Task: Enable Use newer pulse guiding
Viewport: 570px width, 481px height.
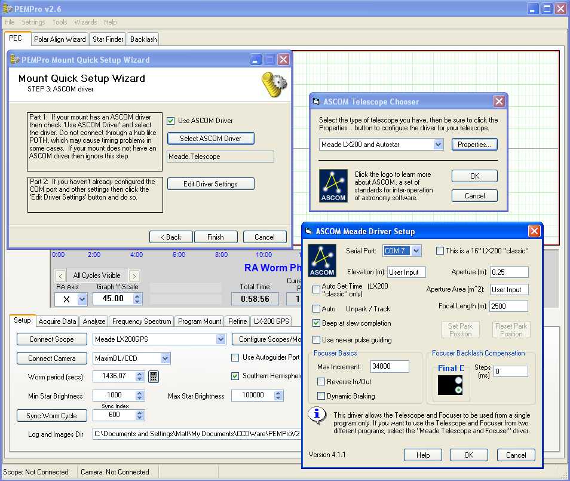Action: click(x=316, y=339)
